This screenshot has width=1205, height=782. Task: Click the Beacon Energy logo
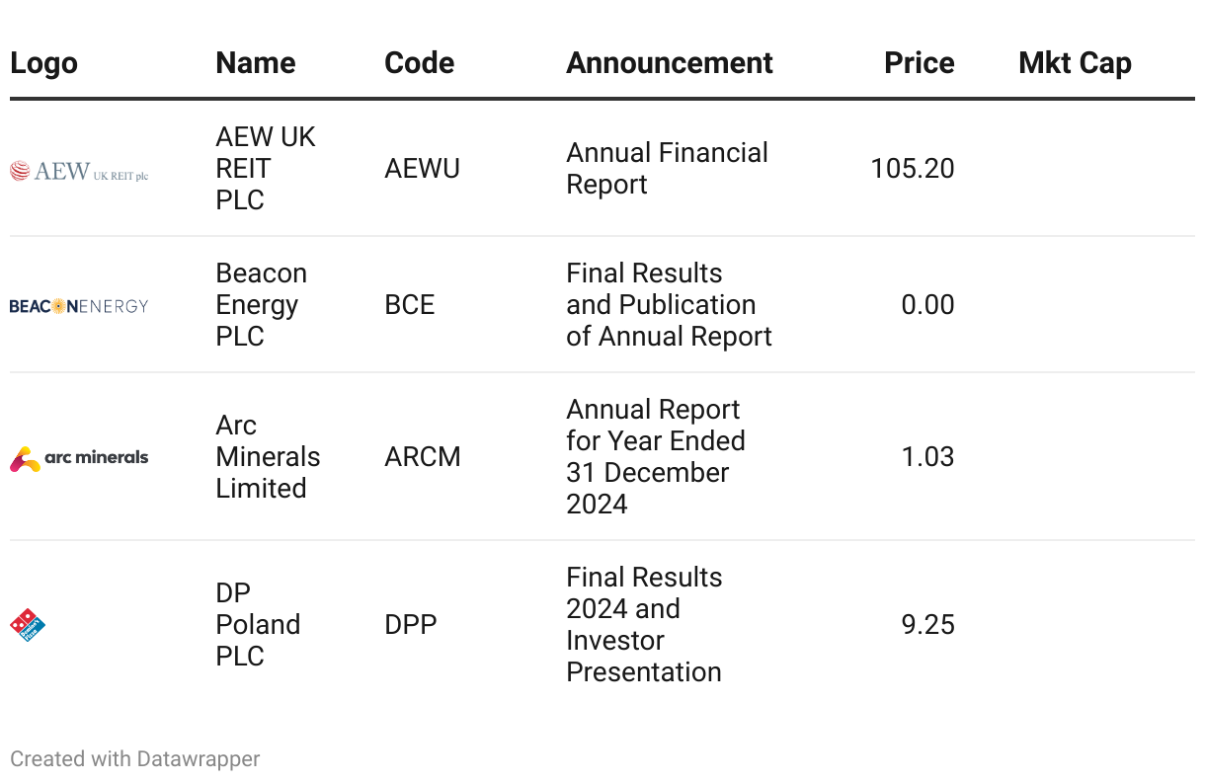[79, 306]
